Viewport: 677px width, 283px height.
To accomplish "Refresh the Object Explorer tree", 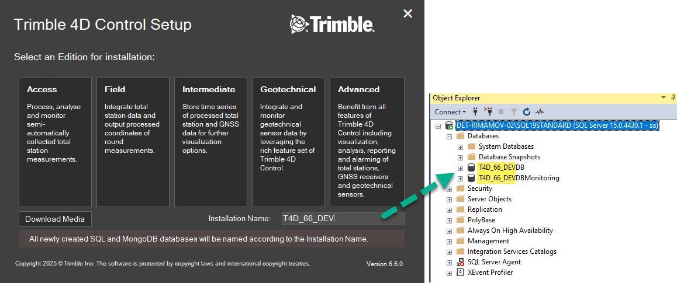I will coord(526,112).
